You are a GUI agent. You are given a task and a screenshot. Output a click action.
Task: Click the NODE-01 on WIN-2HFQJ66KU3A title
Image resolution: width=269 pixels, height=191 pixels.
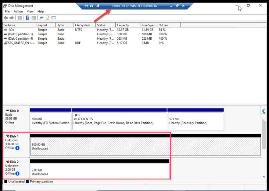[134, 6]
